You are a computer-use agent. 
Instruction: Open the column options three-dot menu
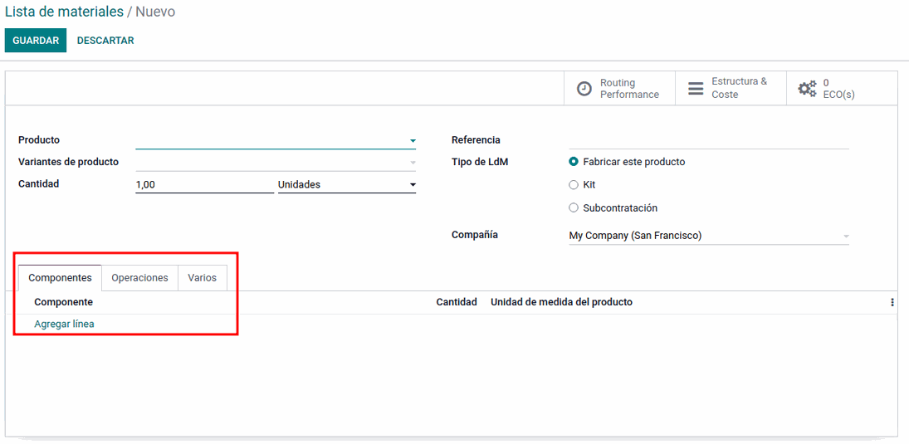coord(892,303)
